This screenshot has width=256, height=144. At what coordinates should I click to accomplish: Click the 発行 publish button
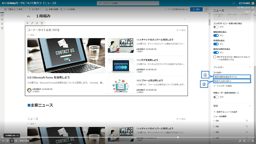[x=196, y=9]
